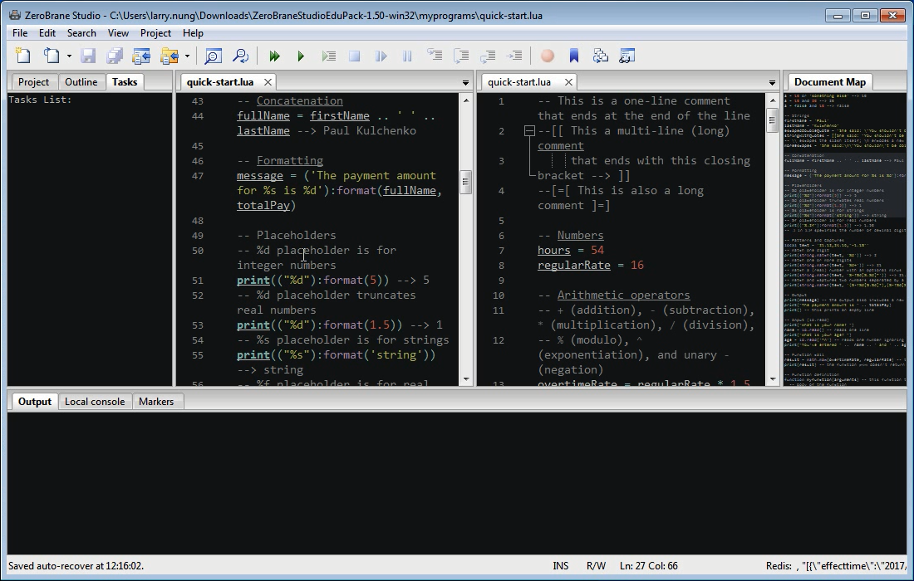Click the Step Into icon
The width and height of the screenshot is (914, 581).
coord(435,56)
